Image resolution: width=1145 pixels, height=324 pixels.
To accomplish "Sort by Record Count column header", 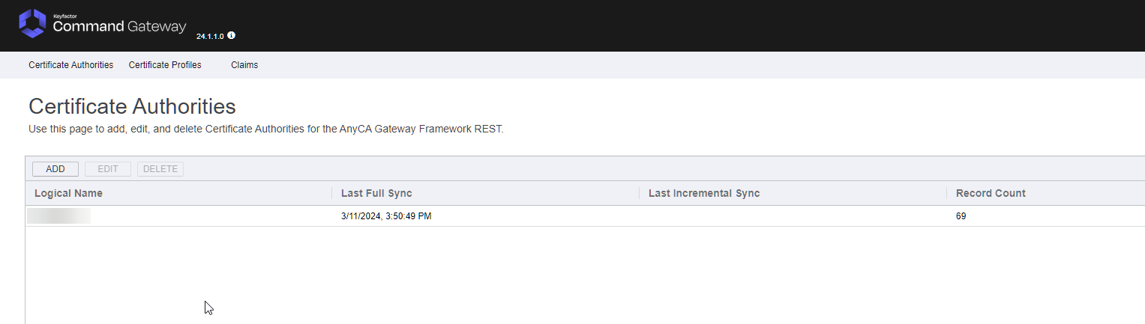I will (x=991, y=193).
